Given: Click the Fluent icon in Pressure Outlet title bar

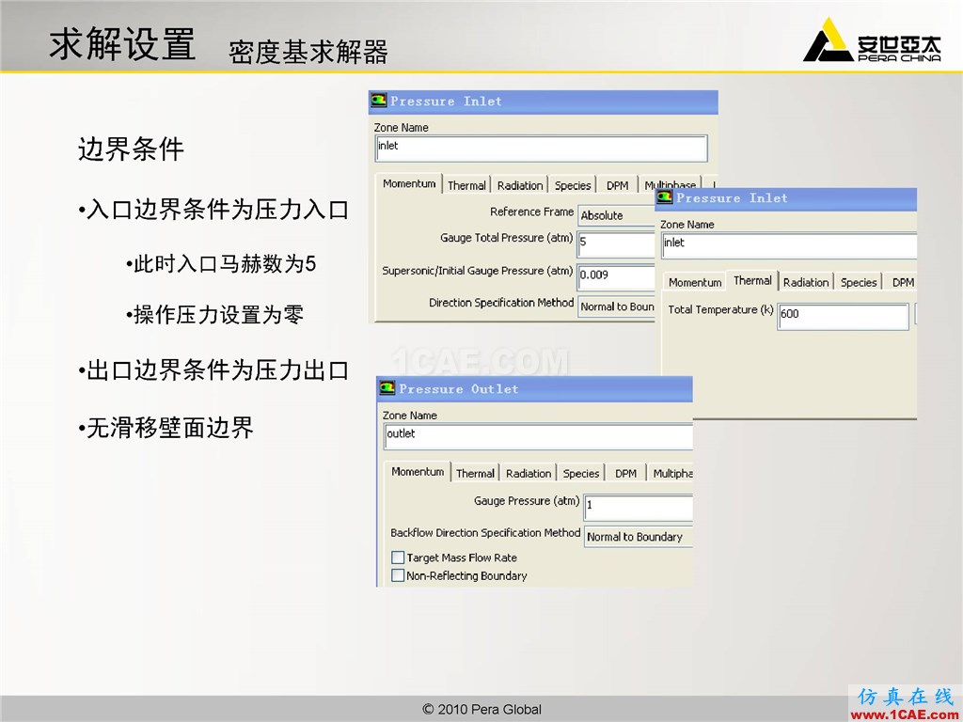Looking at the screenshot, I should pyautogui.click(x=387, y=388).
